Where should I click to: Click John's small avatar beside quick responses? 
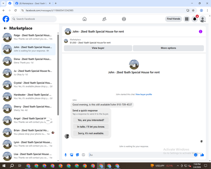(x=67, y=136)
